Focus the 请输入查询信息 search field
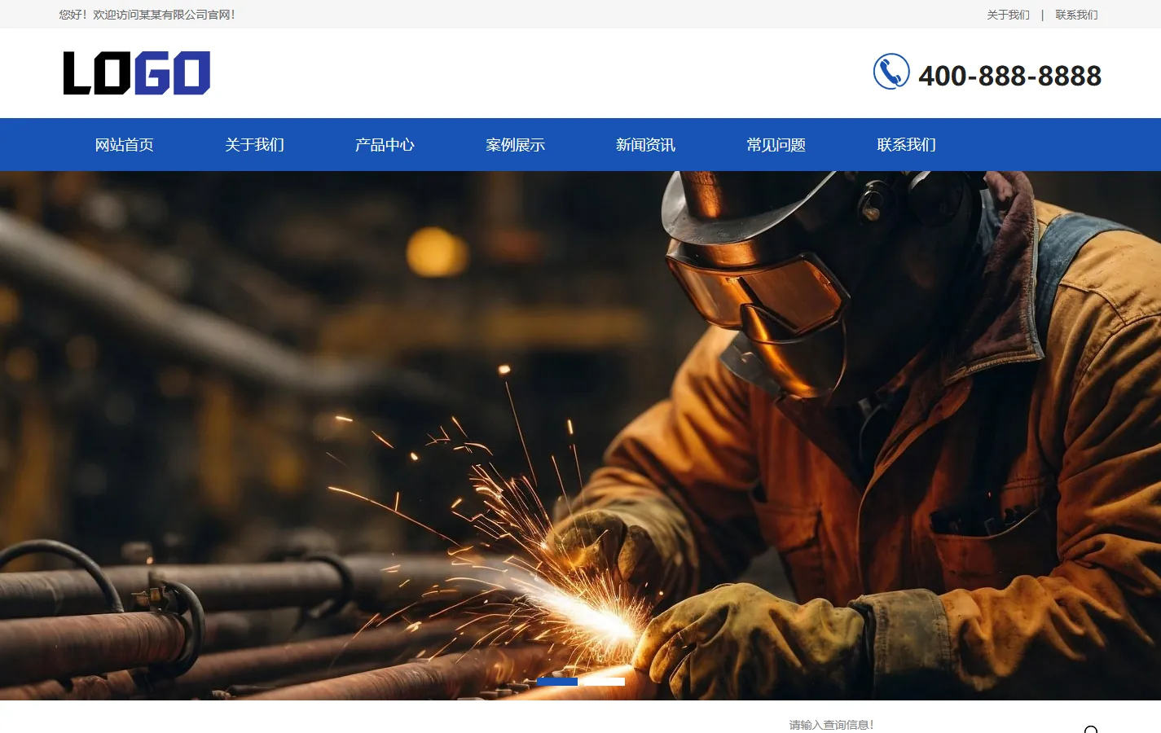 pyautogui.click(x=929, y=725)
